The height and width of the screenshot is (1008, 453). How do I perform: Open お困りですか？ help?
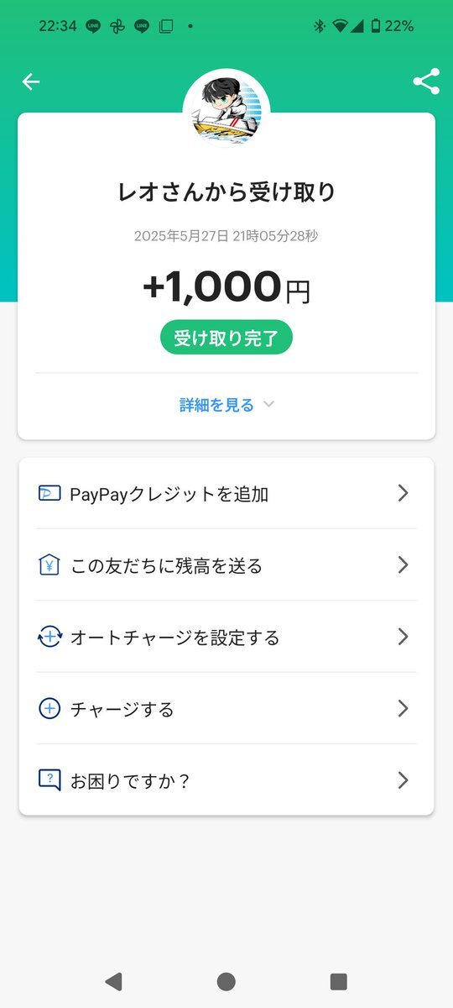[x=226, y=780]
